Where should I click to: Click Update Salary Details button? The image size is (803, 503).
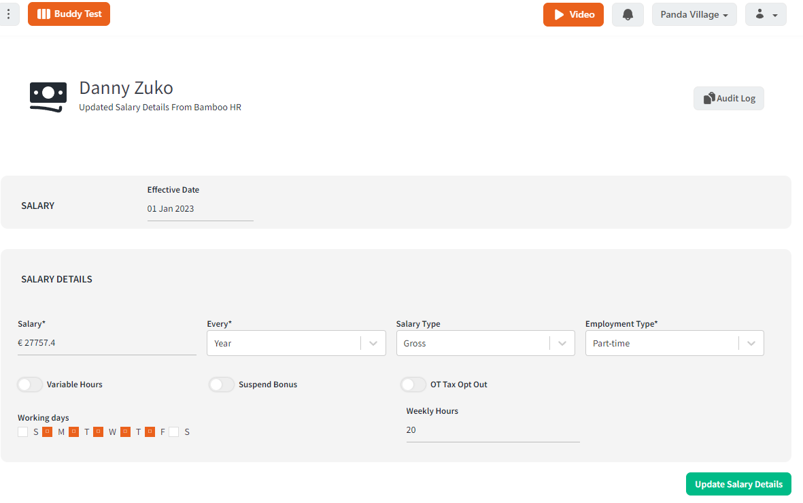[738, 484]
